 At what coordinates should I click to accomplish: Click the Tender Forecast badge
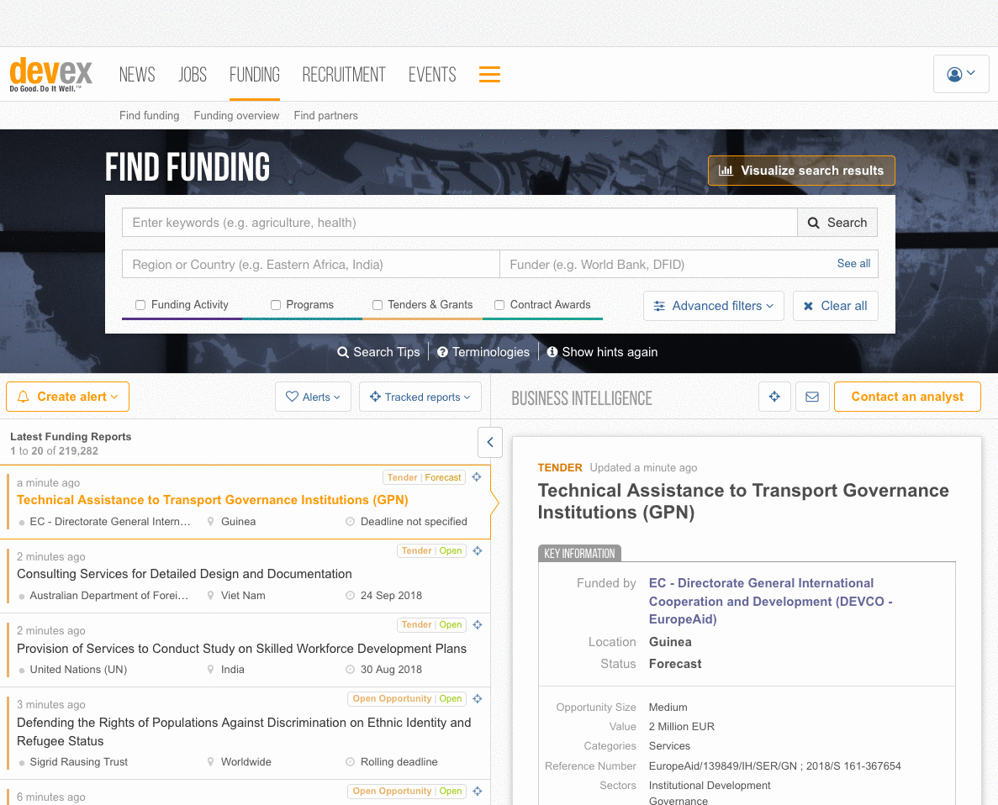pos(425,477)
